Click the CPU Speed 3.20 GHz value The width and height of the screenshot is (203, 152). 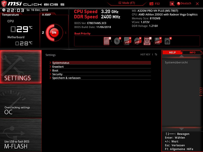tap(110, 12)
